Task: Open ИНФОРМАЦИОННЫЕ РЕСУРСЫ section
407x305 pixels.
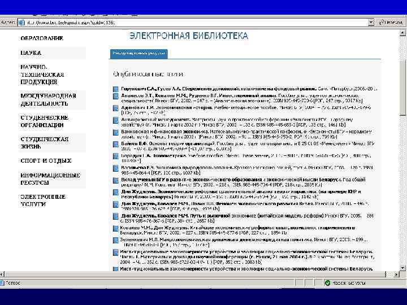Action: point(50,179)
